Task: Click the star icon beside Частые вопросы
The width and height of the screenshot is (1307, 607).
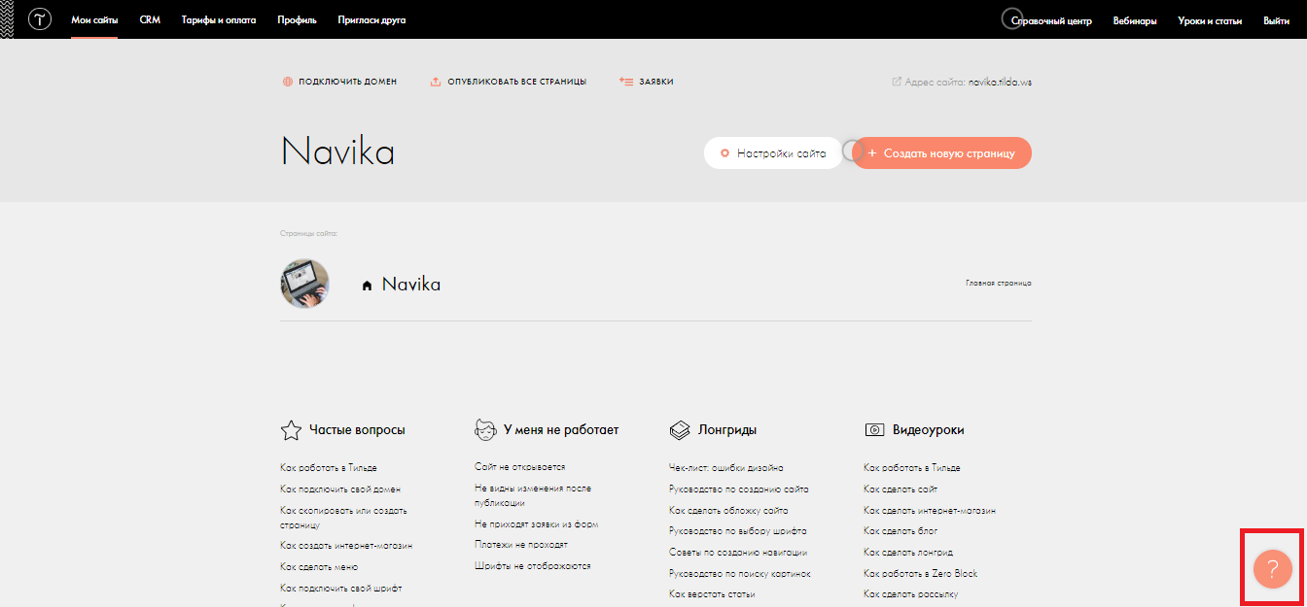Action: click(291, 429)
